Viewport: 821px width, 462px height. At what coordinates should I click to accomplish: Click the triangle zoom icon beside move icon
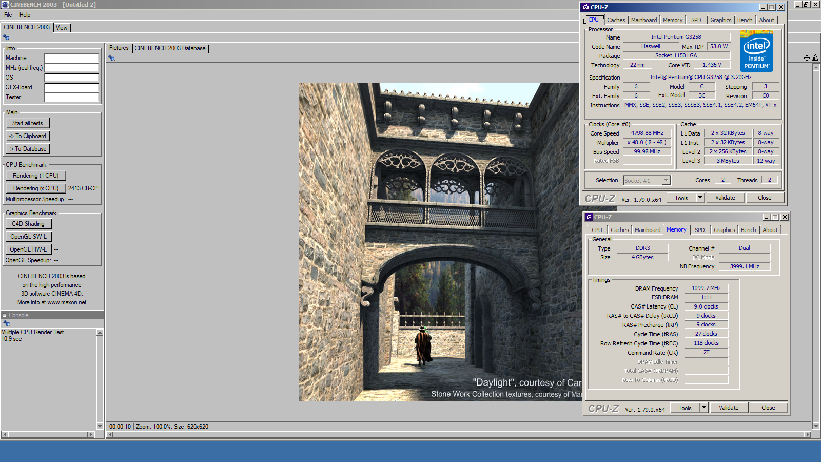(x=815, y=58)
